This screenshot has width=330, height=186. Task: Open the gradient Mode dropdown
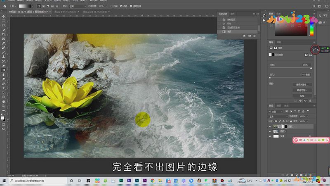(78, 6)
